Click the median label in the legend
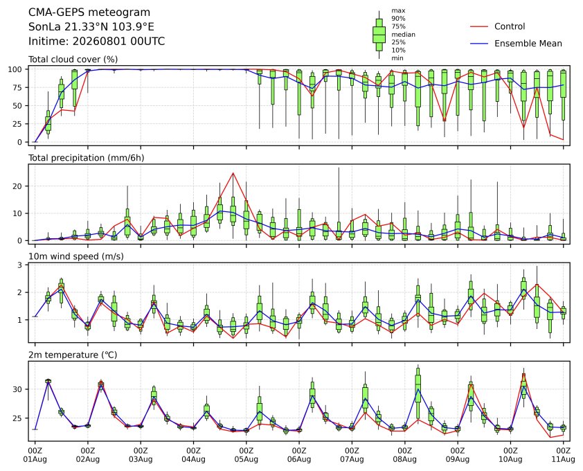This screenshot has height=471, width=583. (x=403, y=34)
